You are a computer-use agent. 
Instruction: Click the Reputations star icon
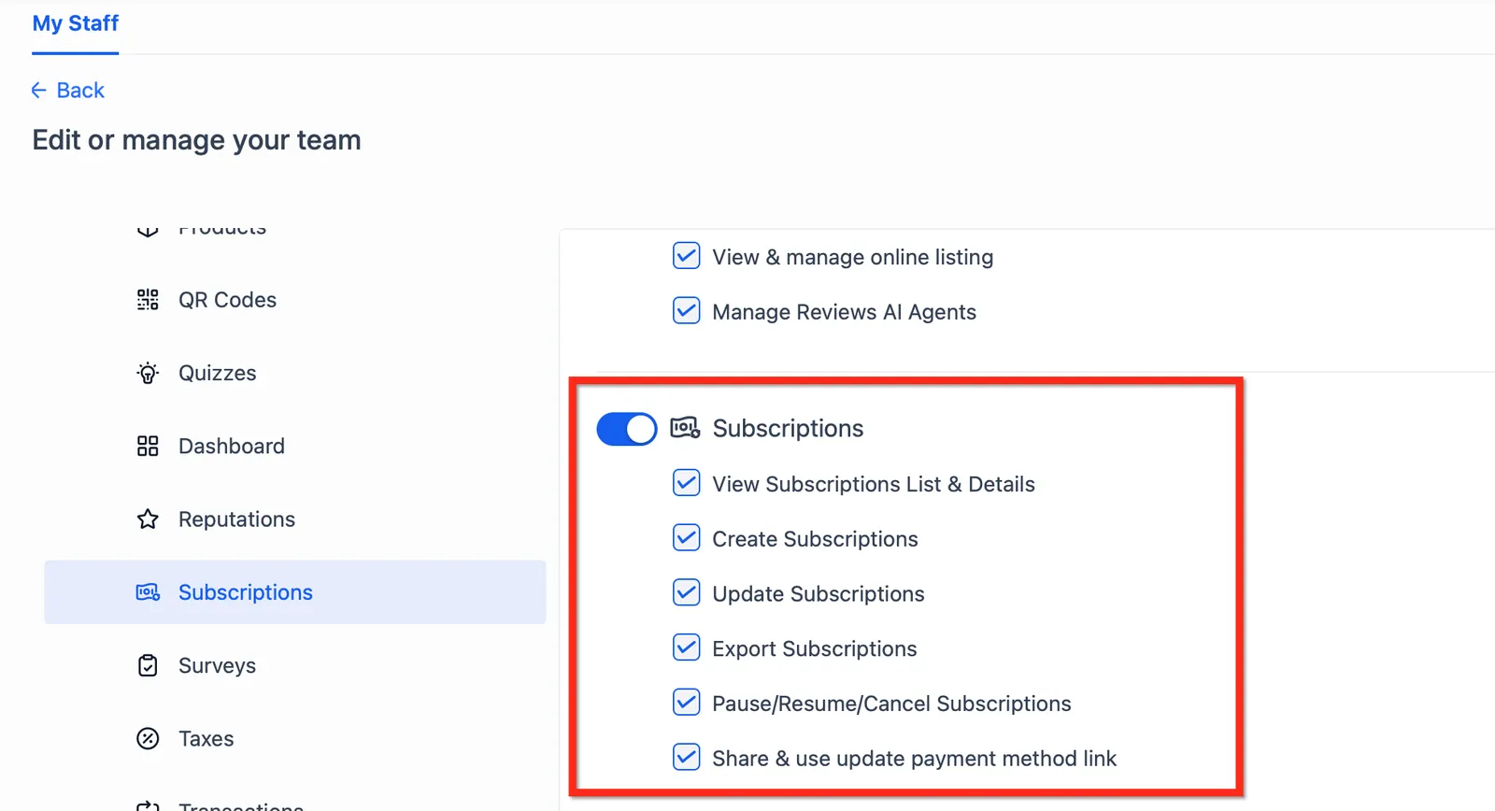click(148, 519)
